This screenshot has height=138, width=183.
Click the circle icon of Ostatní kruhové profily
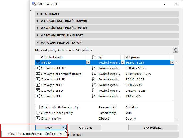click(38, 113)
